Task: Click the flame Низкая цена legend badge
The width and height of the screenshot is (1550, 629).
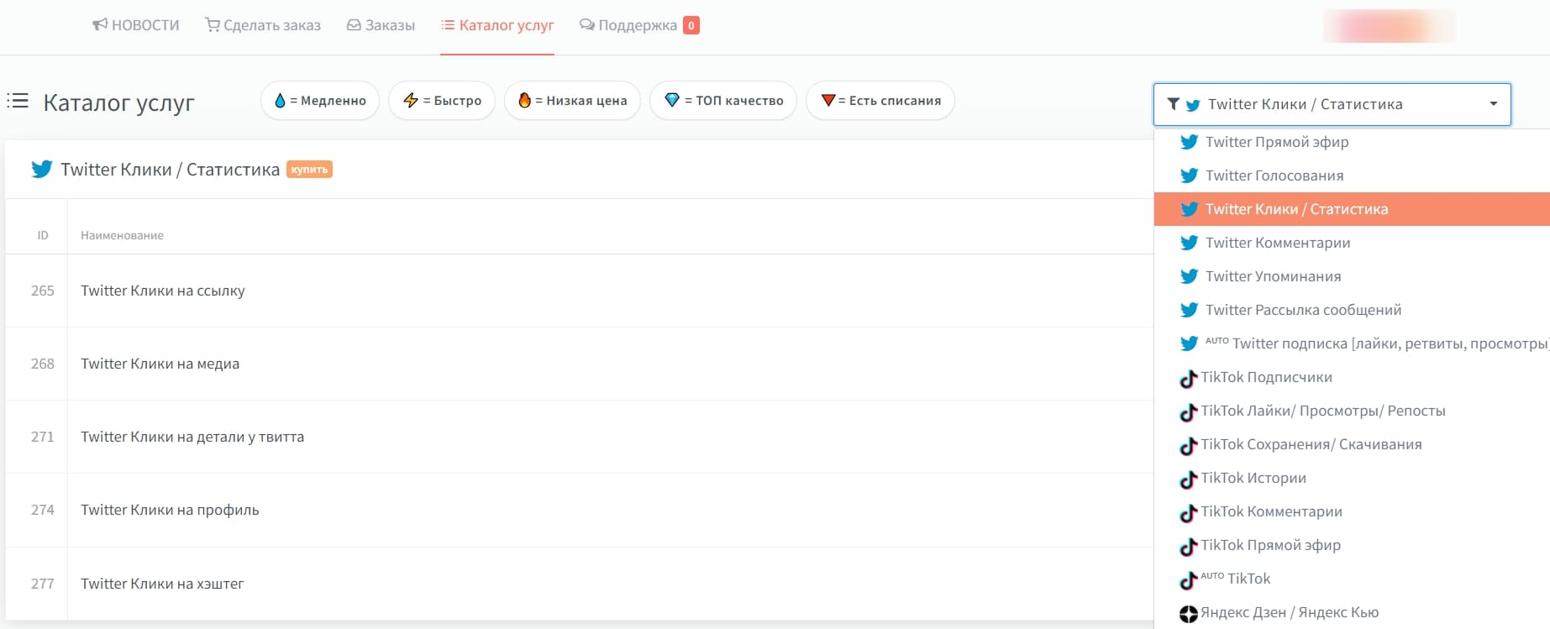Action: pos(572,101)
